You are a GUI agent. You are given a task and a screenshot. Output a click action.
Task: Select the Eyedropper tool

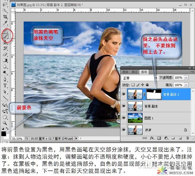[5, 23]
